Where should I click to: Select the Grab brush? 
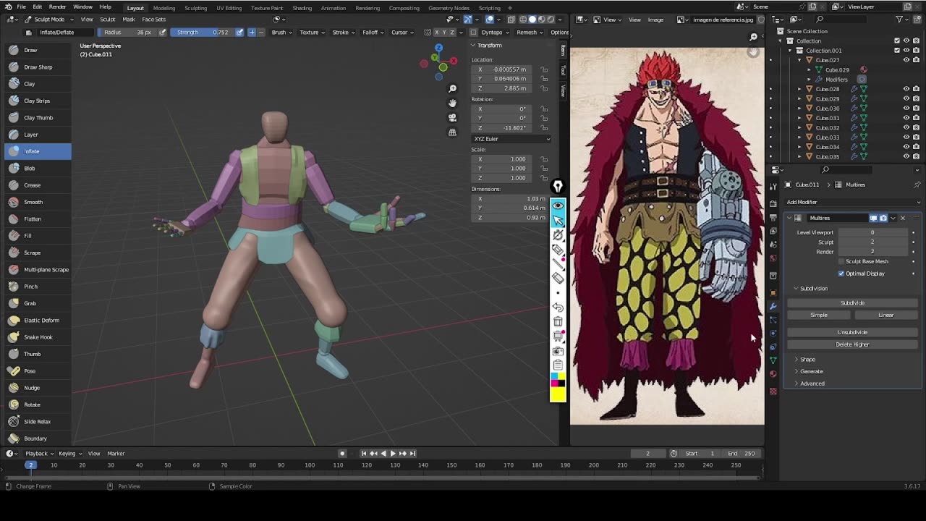coord(38,303)
